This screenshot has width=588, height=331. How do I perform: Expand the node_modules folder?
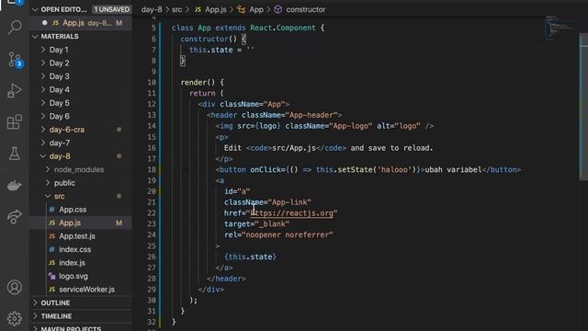(48, 169)
